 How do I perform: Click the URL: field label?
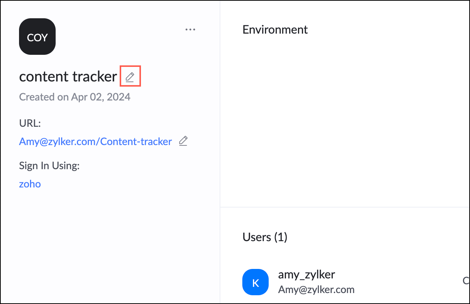coord(30,123)
